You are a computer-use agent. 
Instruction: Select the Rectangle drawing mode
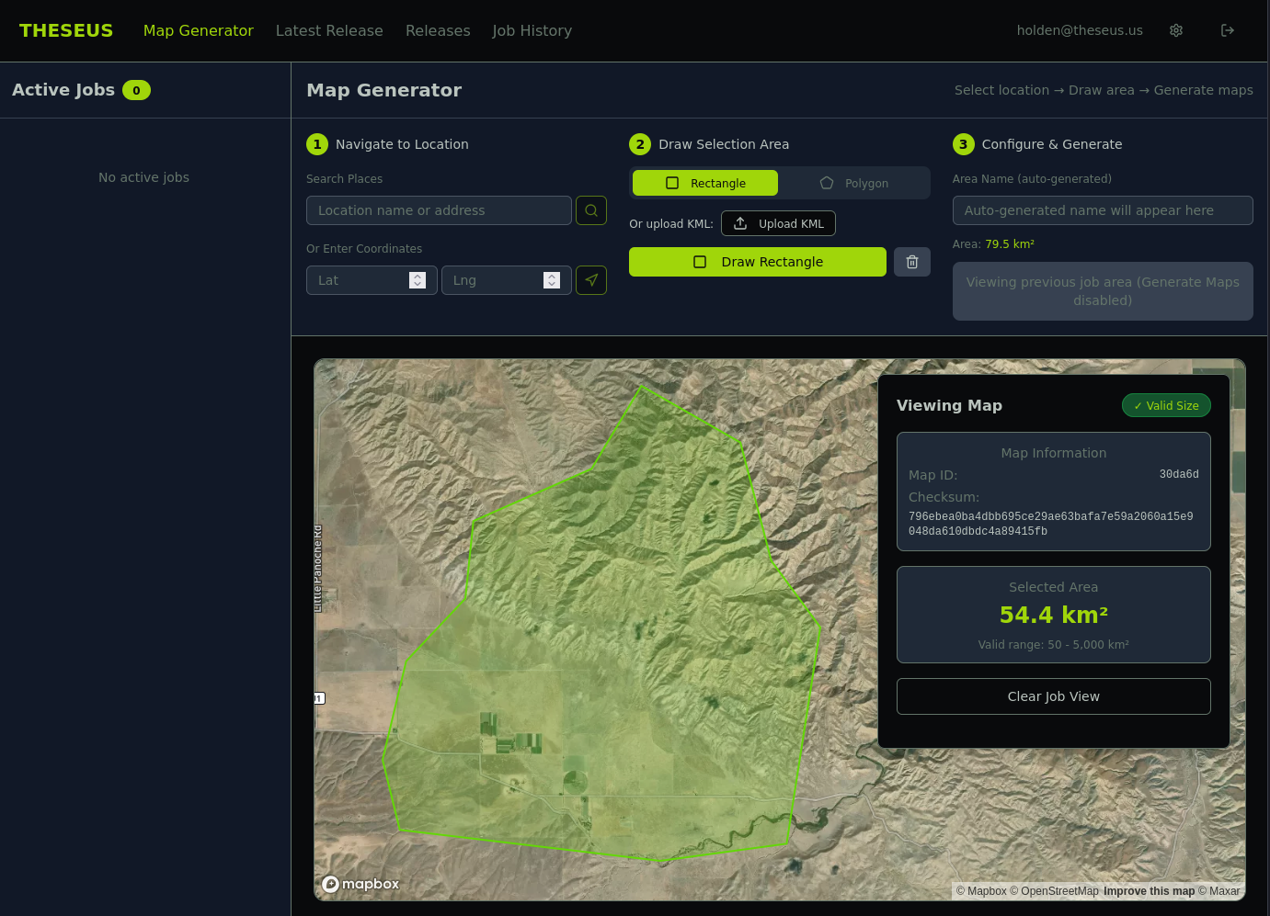705,183
